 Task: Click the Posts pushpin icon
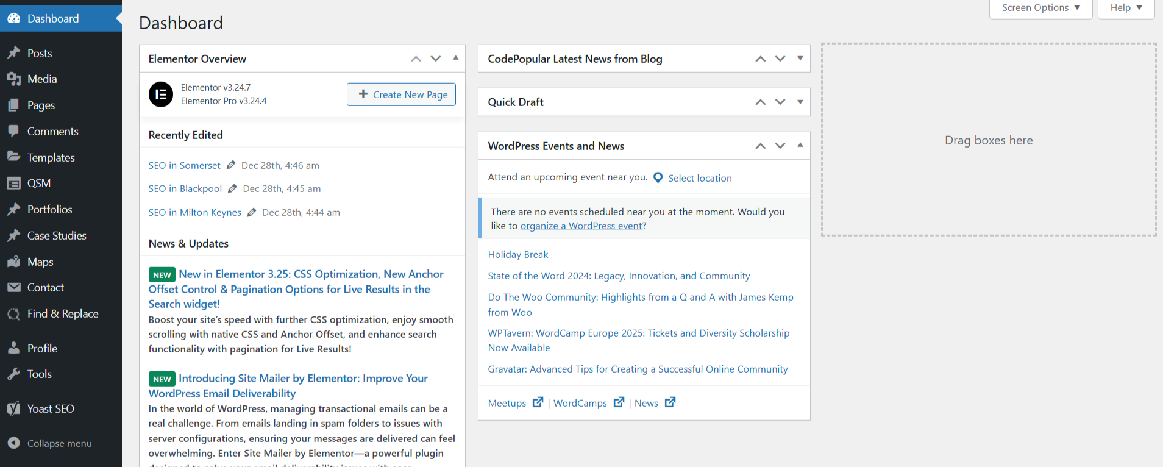tap(14, 53)
